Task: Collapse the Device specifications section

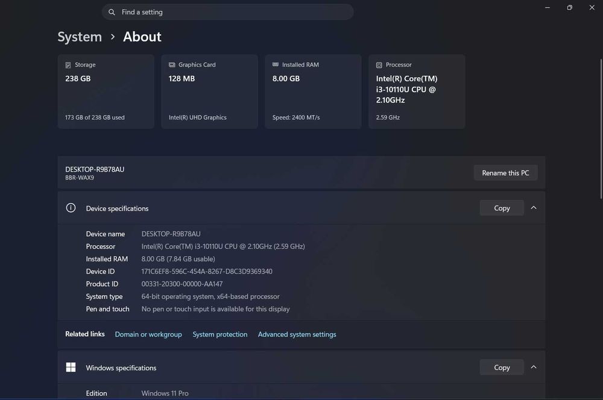Action: pyautogui.click(x=534, y=208)
